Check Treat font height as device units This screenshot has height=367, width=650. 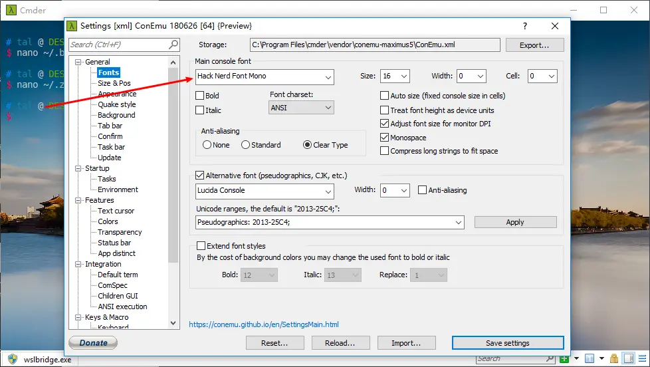pyautogui.click(x=384, y=110)
